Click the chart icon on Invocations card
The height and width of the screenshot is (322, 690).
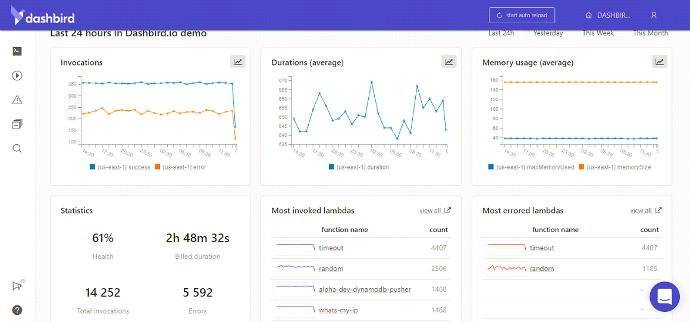click(238, 61)
